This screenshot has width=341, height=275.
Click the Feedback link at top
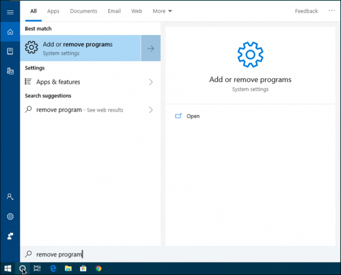point(306,11)
